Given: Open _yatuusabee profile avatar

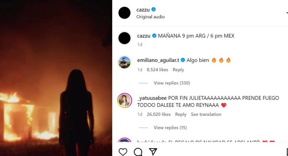Looking at the screenshot, I should [x=125, y=100].
